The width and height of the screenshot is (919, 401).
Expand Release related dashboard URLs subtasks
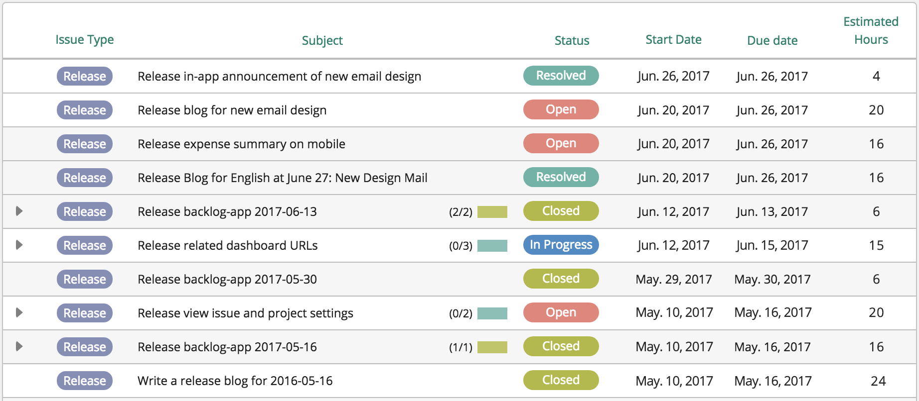coord(19,245)
